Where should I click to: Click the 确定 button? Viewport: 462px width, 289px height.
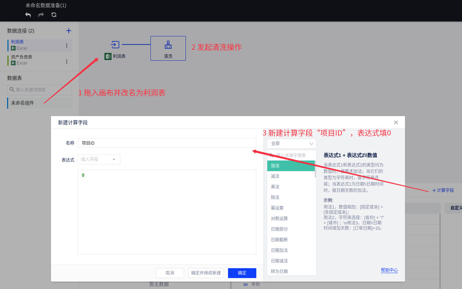242,273
